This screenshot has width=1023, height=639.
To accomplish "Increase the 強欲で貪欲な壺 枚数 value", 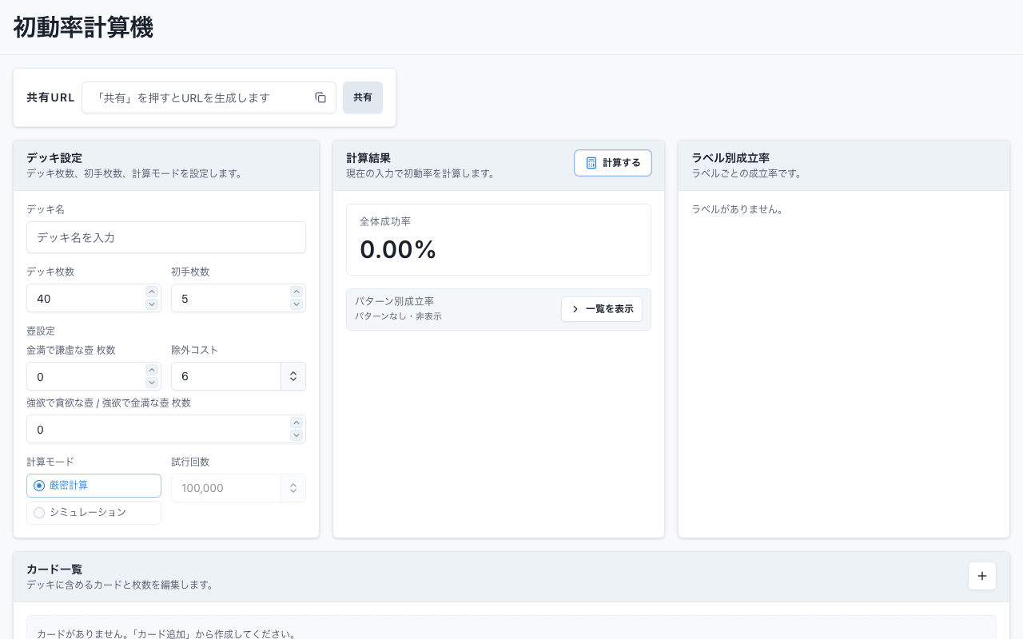I will pos(297,423).
